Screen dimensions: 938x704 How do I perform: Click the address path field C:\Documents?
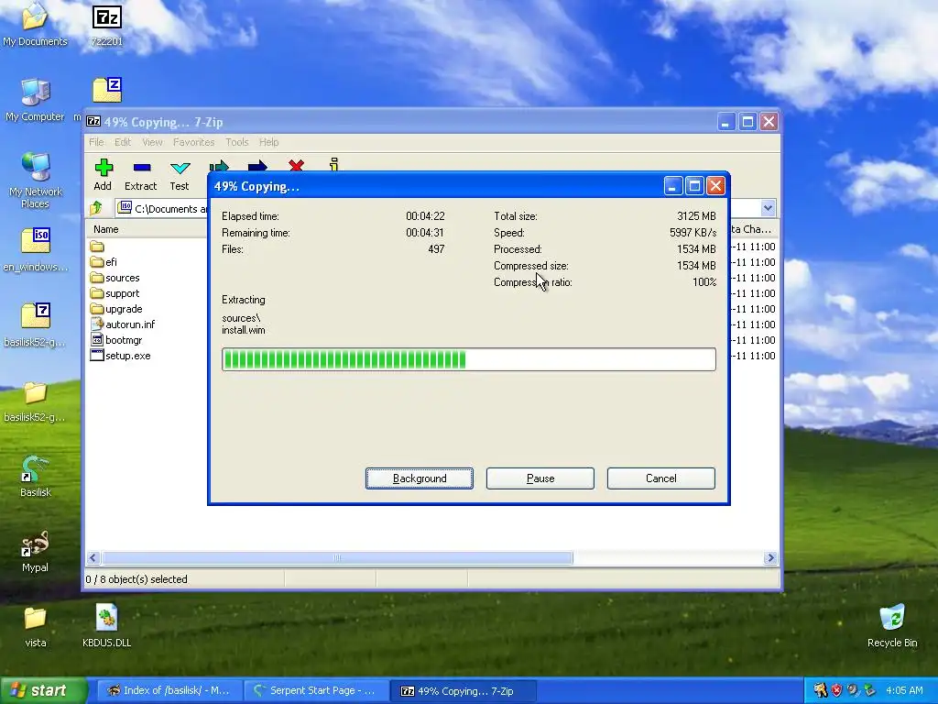point(161,208)
